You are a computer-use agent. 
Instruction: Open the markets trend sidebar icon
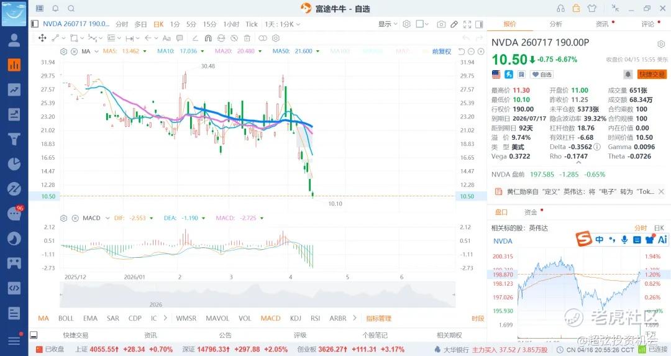pos(14,90)
